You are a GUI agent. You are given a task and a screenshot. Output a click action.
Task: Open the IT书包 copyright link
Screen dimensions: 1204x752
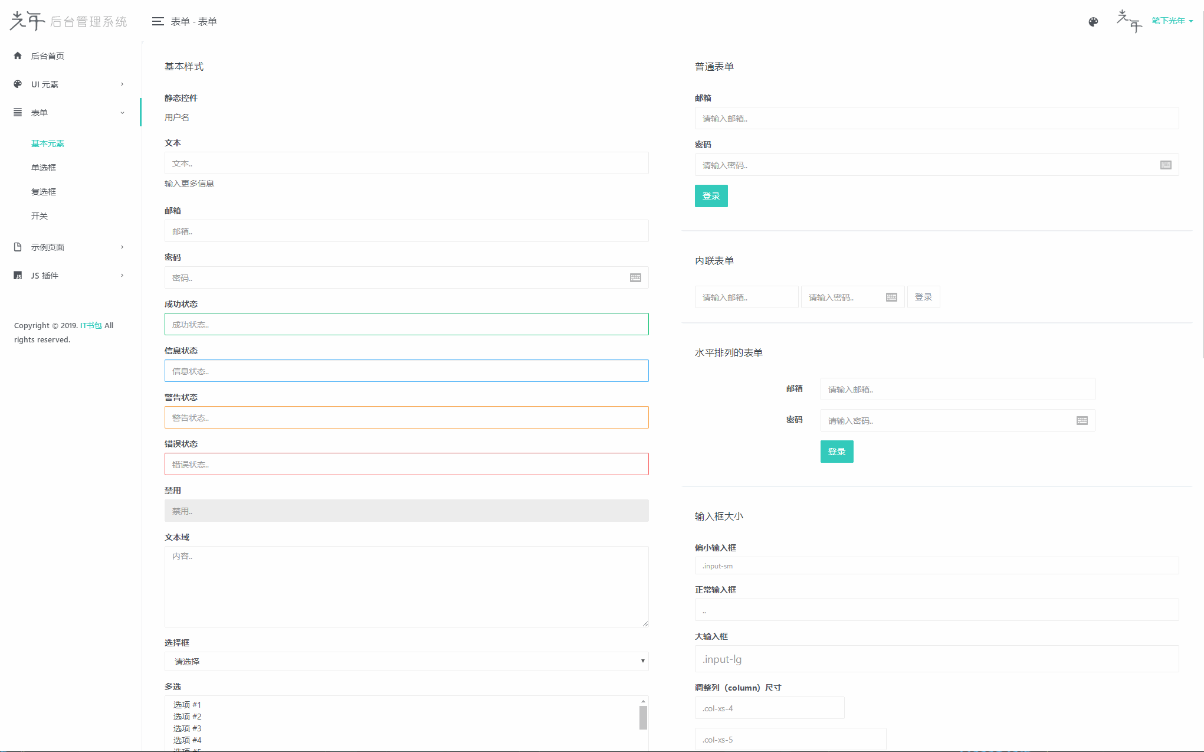point(91,325)
